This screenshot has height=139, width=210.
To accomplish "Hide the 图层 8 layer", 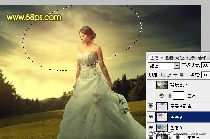I will [151, 127].
